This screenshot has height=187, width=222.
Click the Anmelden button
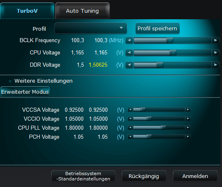[195, 176]
